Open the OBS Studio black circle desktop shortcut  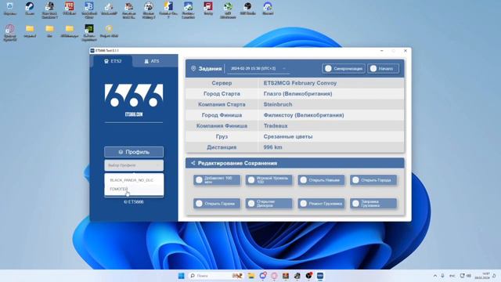pyautogui.click(x=247, y=9)
